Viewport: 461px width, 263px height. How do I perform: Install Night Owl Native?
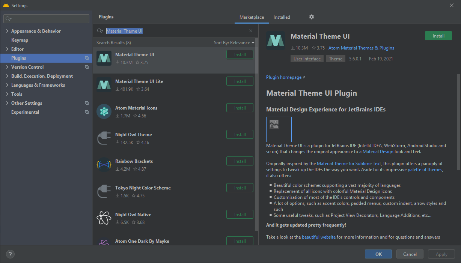(240, 215)
